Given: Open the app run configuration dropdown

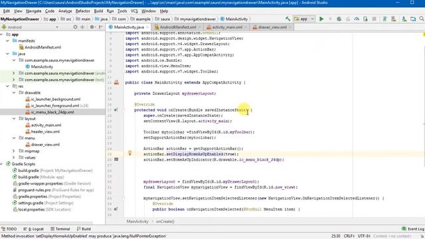Looking at the screenshot, I should pos(304,19).
